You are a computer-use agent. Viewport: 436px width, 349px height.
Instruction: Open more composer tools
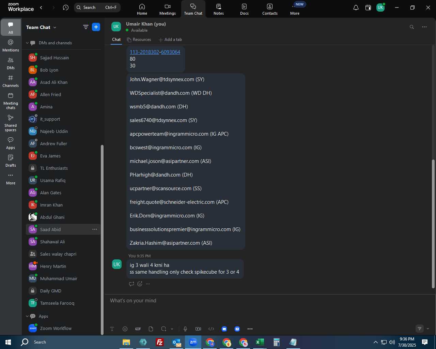[x=250, y=329]
